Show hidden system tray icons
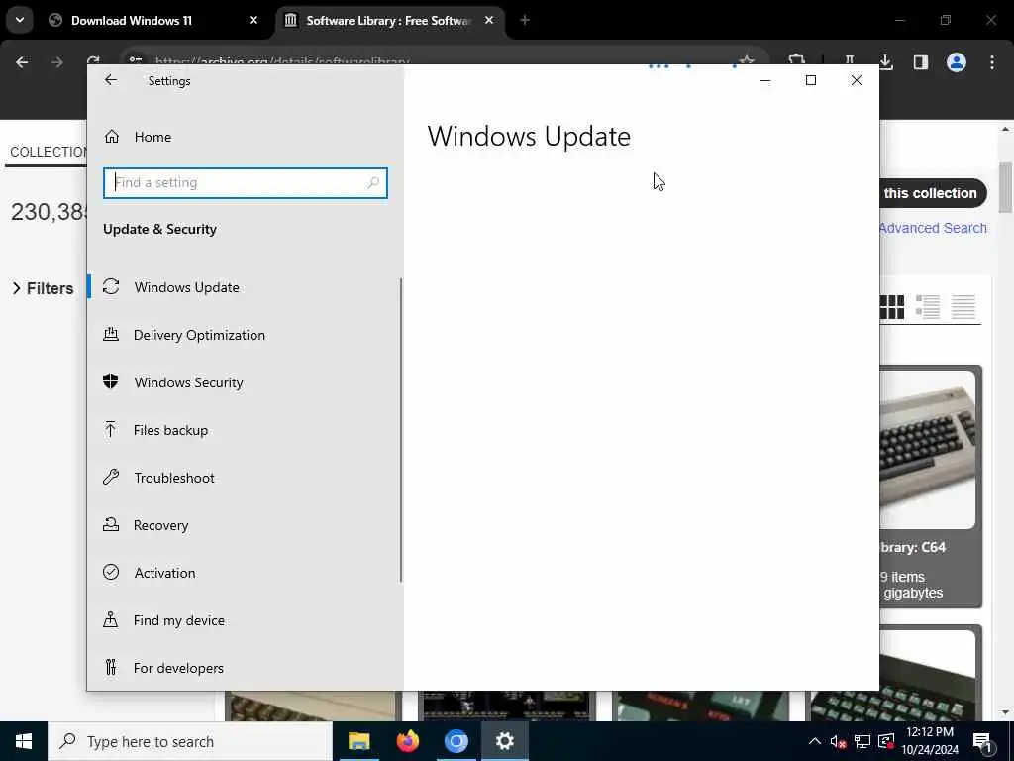Image resolution: width=1014 pixels, height=761 pixels. [815, 741]
